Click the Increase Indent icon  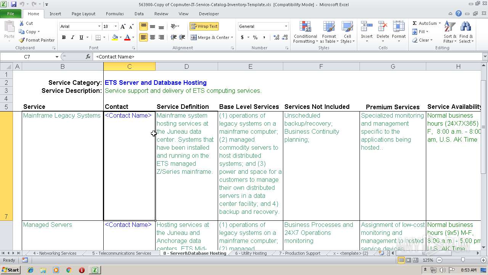click(182, 37)
